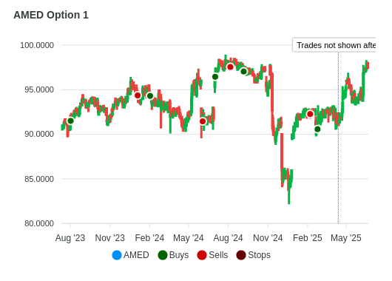392x281 pixels.
Task: Hide the Sells legend entry
Action: coord(212,255)
